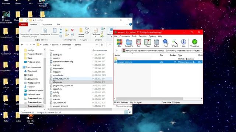The height and width of the screenshot is (132, 236).
Task: Start the Wizard tool in WinRAR
Action: click(174, 43)
